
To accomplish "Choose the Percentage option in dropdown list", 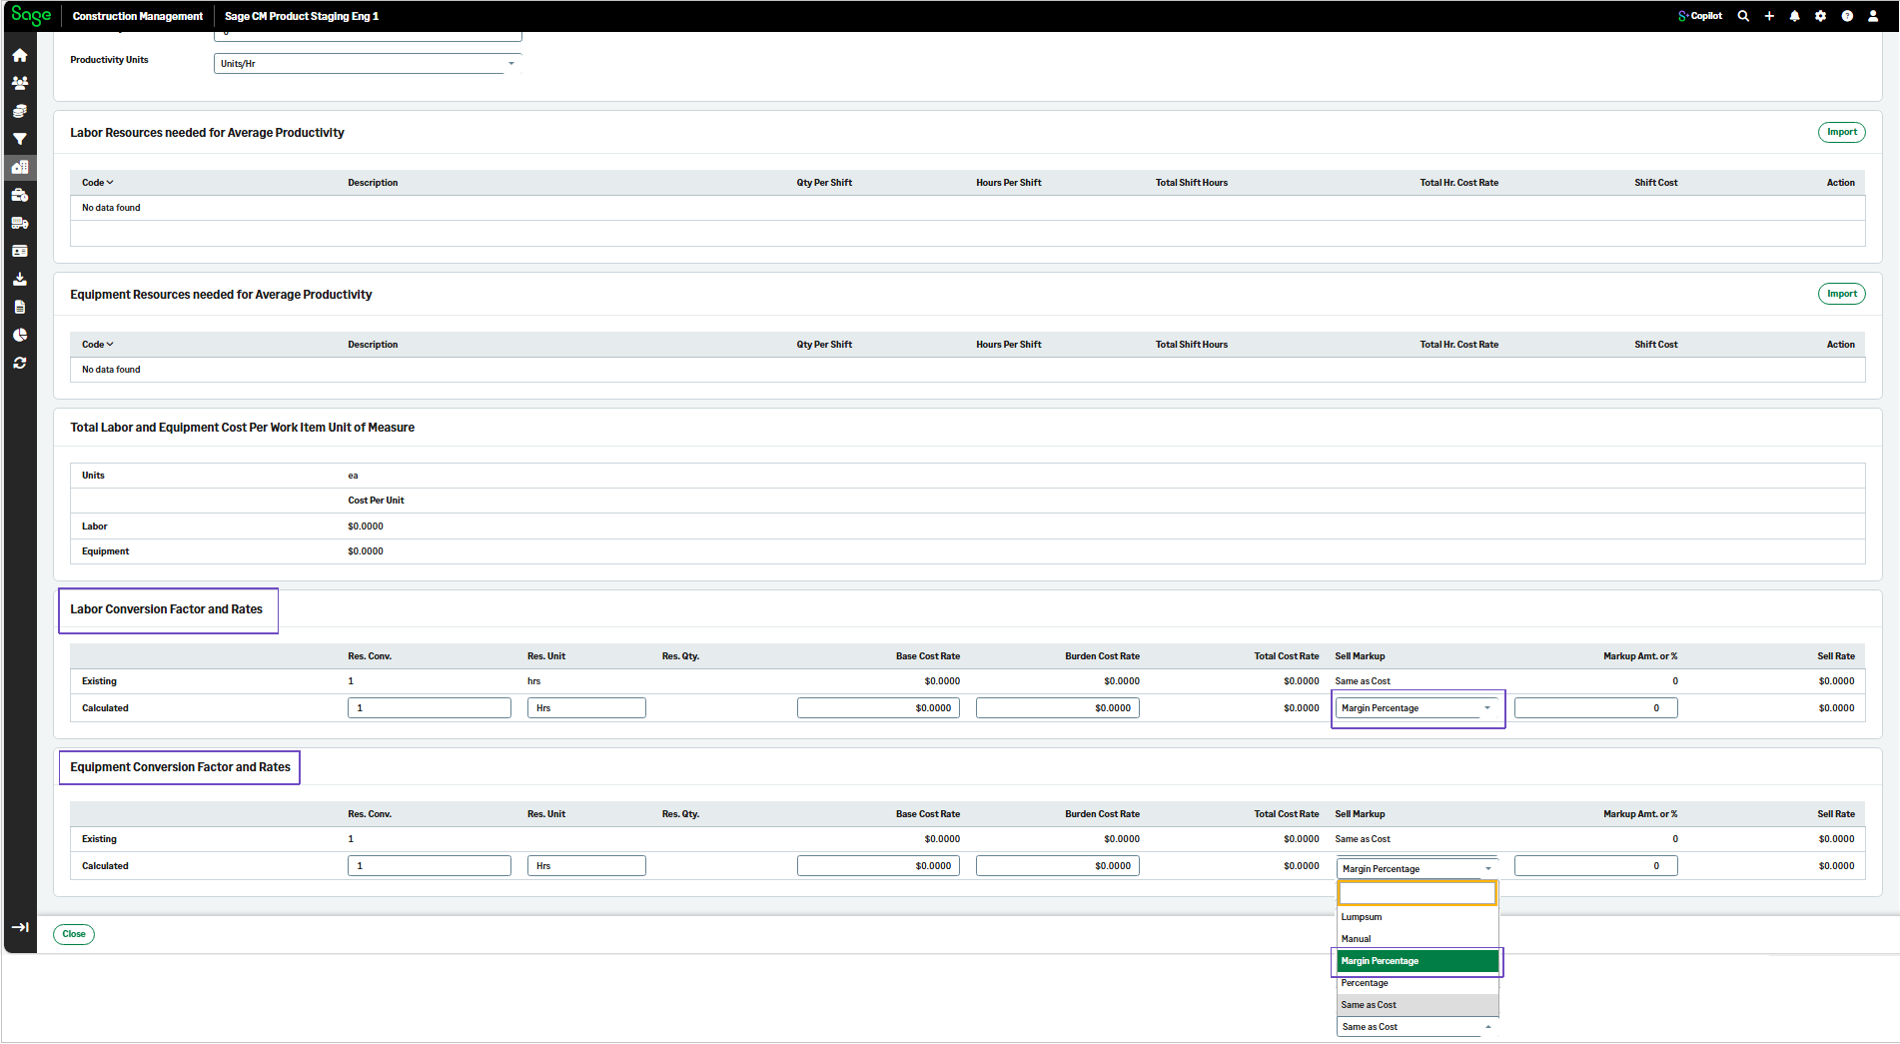I will [x=1365, y=983].
